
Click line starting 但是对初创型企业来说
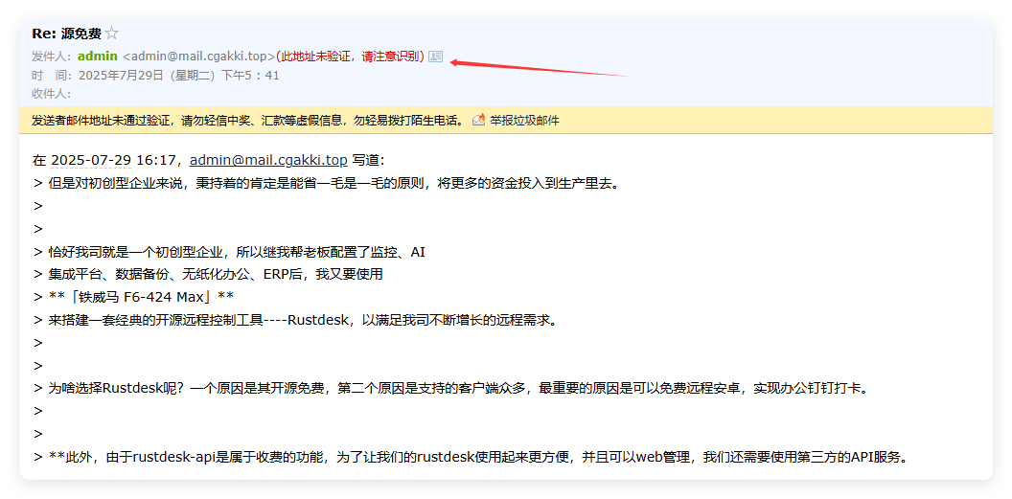(326, 183)
